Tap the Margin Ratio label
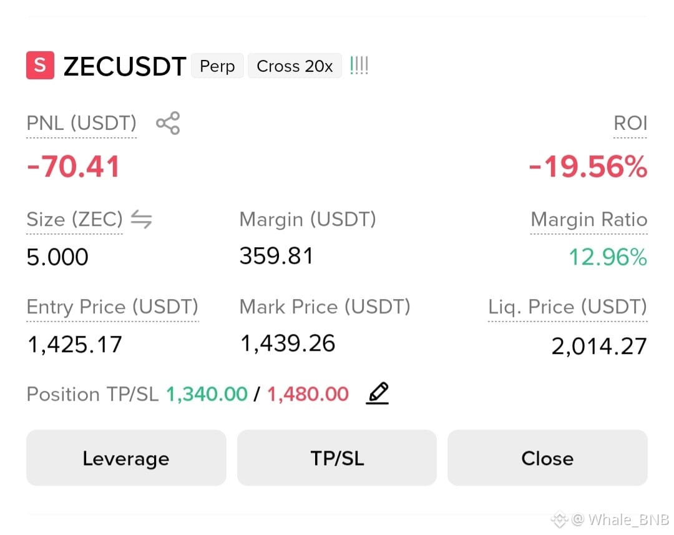The width and height of the screenshot is (674, 535). coord(589,219)
